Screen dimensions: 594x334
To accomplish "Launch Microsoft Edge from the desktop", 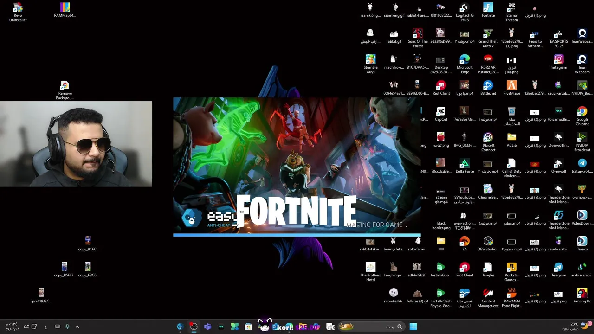I will click(x=465, y=64).
